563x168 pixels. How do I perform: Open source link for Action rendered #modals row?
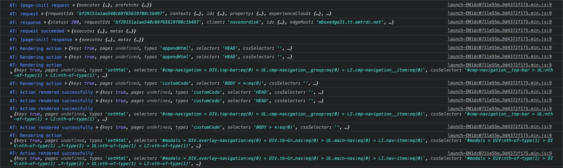pyautogui.click(x=499, y=153)
